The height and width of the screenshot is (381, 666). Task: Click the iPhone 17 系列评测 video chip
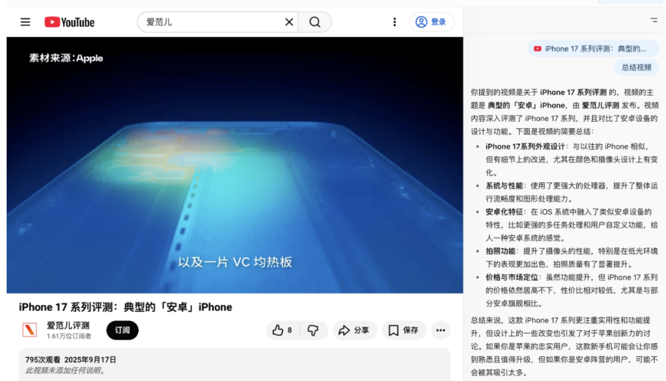point(593,49)
